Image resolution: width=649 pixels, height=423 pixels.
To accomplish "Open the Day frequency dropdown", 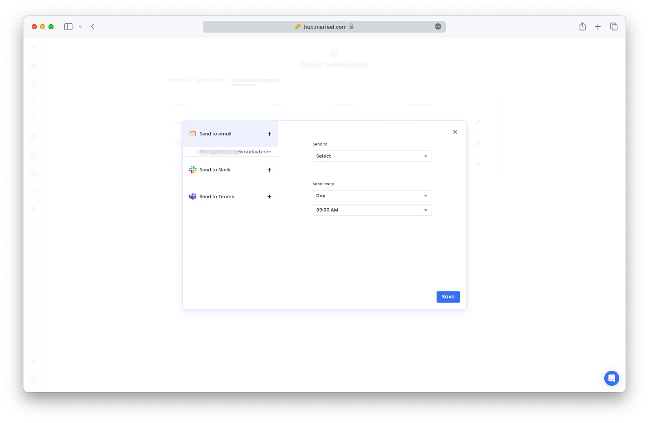I will point(372,196).
